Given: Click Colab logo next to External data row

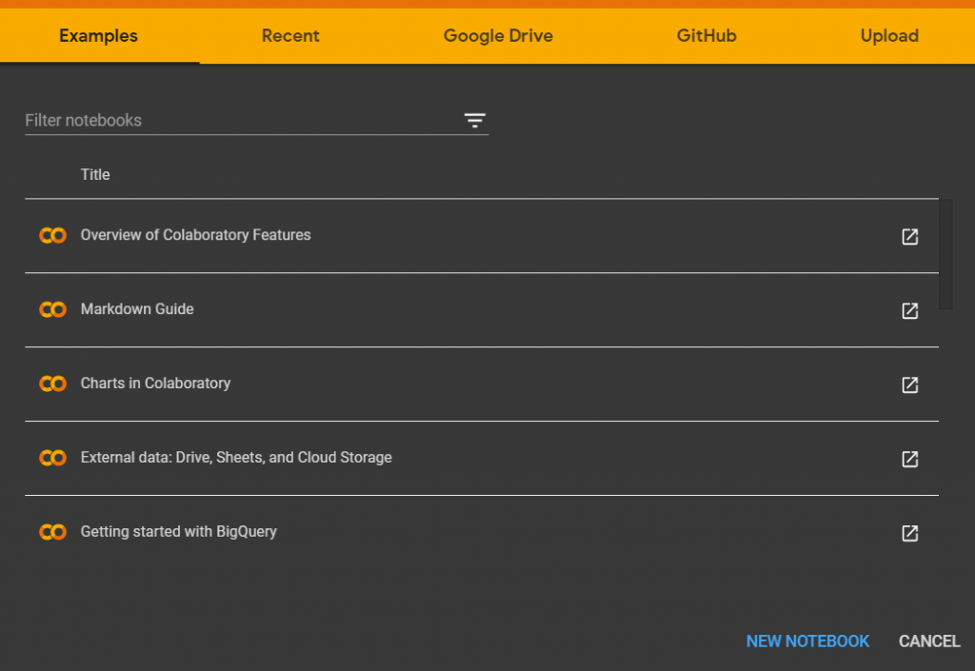Looking at the screenshot, I should (53, 458).
